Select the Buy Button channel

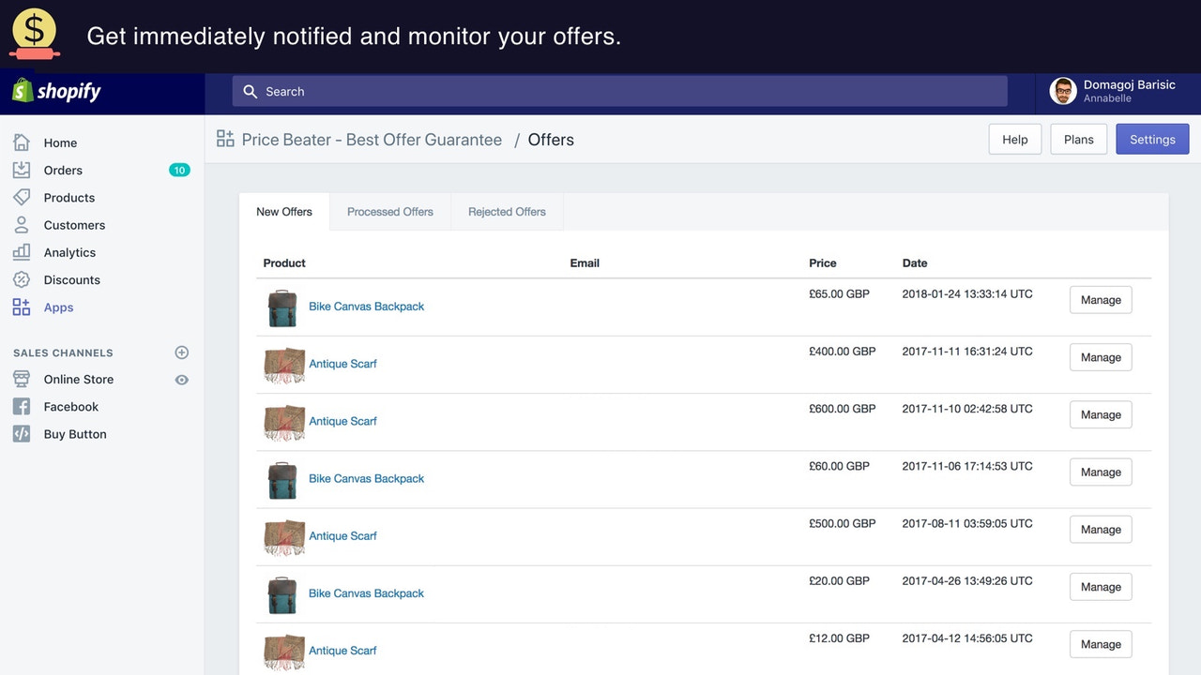pos(75,433)
